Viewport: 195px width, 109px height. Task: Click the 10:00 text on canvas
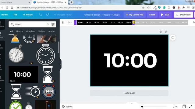click(130, 61)
